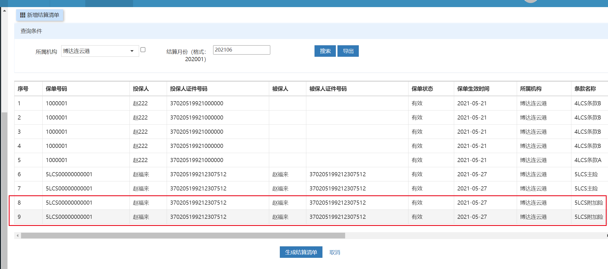Click the up arrow of the vertical scrollbar

pyautogui.click(x=4, y=11)
